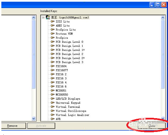Viewport: 168px width, 135px height.
Task: Click key icon next to PIC16 4
Action: click(x=52, y=82)
